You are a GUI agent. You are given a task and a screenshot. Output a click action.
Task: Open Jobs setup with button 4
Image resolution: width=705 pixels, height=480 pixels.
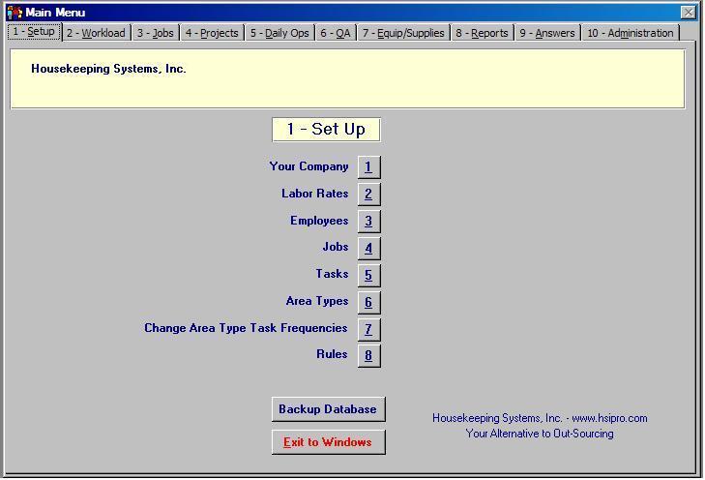pos(368,248)
